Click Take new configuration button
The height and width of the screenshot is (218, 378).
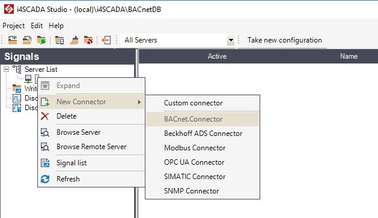(284, 40)
